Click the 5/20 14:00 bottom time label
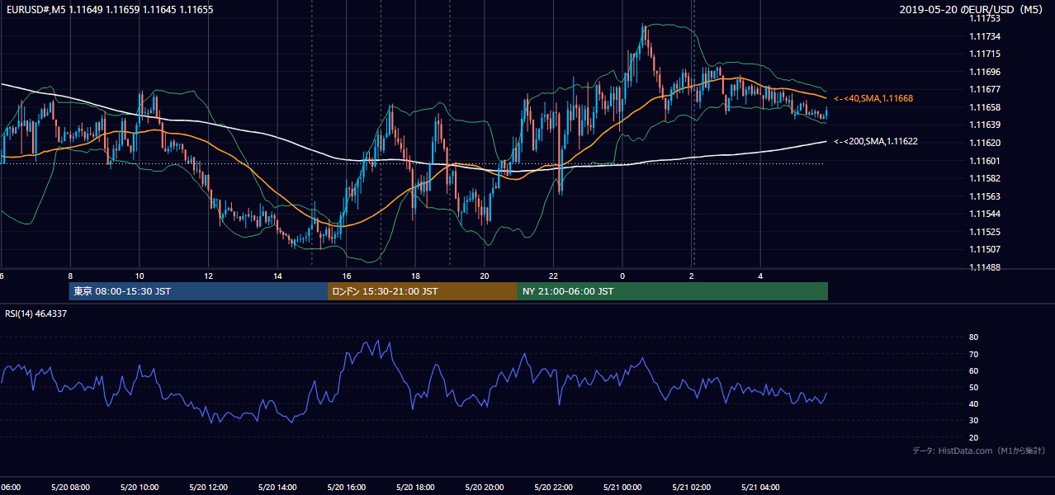Screen dimensions: 1055x495 pos(277,487)
